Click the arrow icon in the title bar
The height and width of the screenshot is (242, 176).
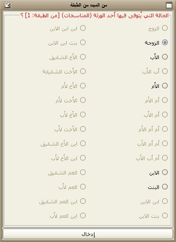[7, 6]
